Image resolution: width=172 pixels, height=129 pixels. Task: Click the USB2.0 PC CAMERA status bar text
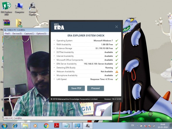(x=13, y=118)
